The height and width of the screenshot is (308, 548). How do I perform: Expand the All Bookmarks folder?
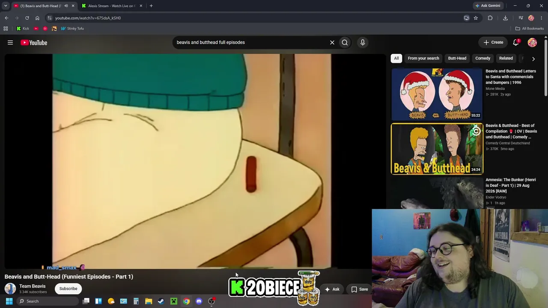point(530,29)
